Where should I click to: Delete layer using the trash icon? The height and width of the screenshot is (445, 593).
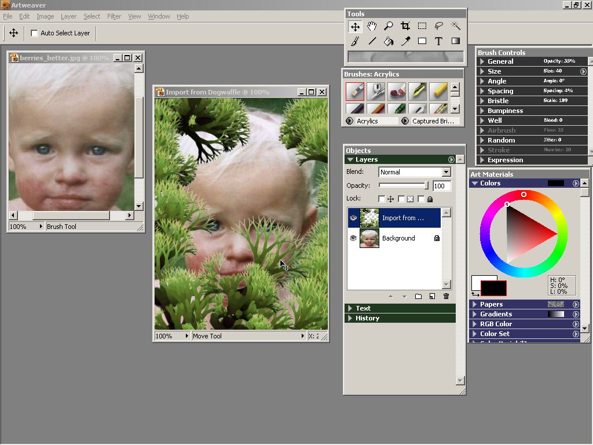[446, 297]
